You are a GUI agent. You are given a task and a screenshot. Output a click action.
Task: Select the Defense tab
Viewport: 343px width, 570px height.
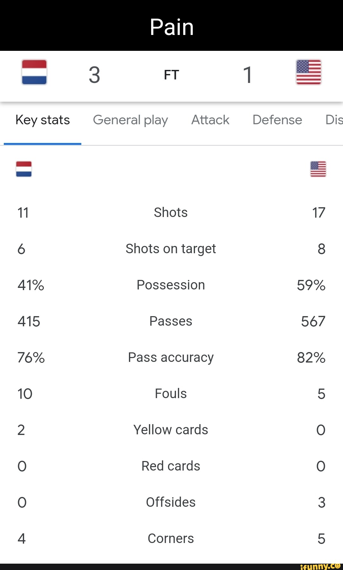click(x=277, y=120)
